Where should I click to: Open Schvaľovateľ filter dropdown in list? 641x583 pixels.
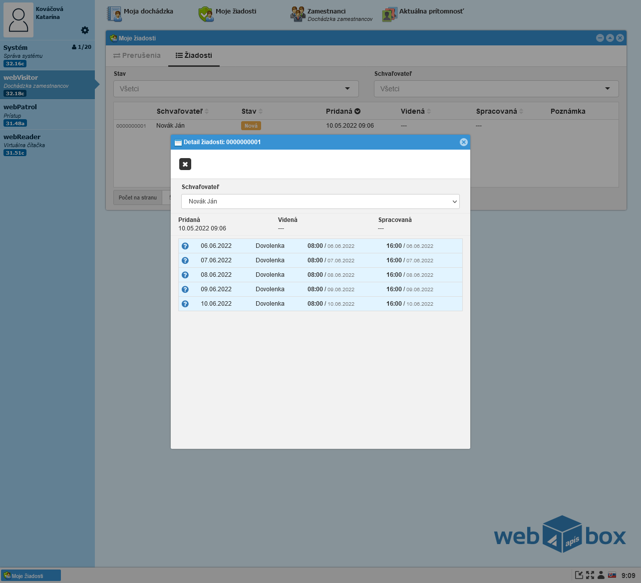coord(496,89)
